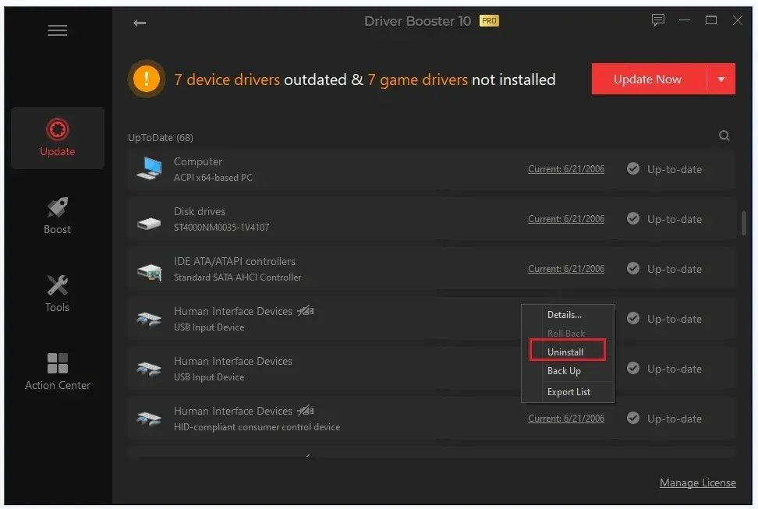Select the Update sidebar section

coord(58,138)
